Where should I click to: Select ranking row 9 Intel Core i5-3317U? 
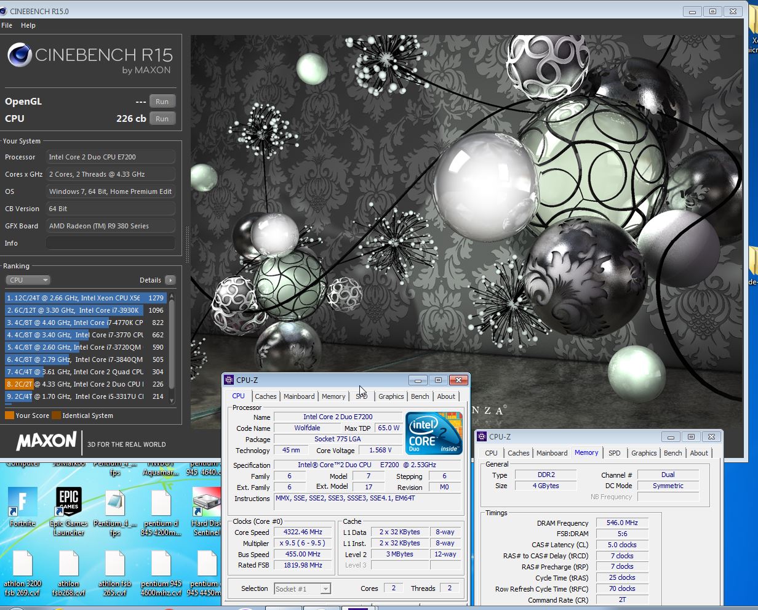click(x=86, y=396)
